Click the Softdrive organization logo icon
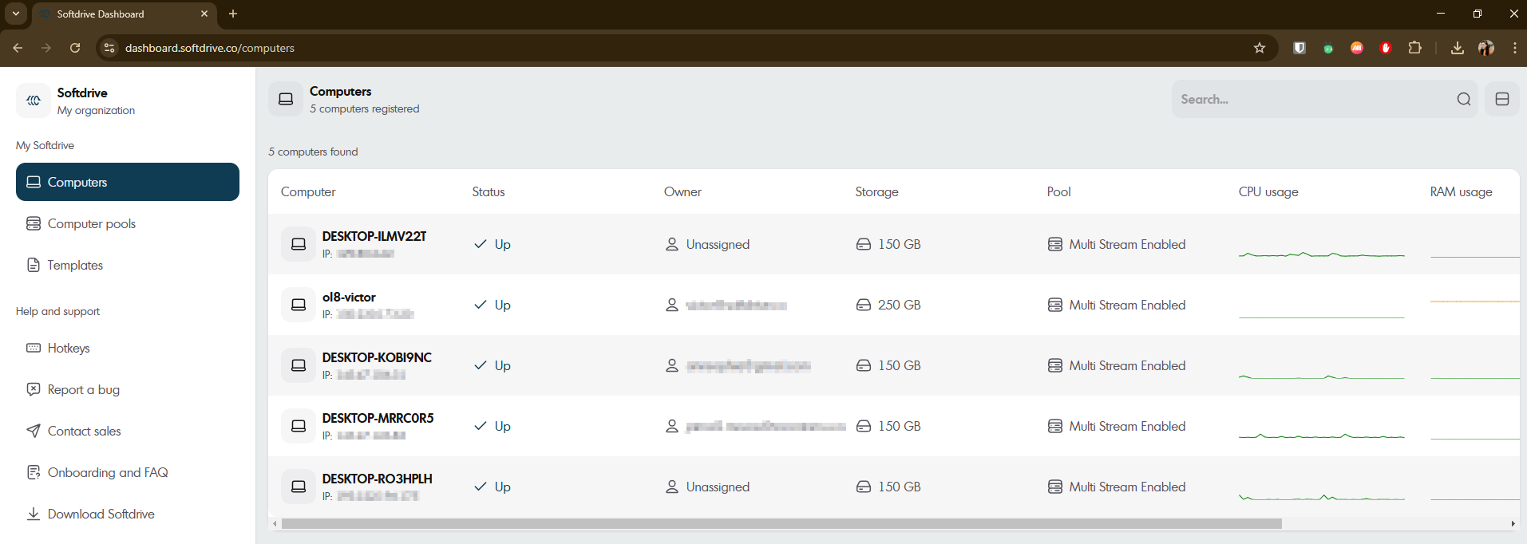The width and height of the screenshot is (1527, 544). point(34,101)
